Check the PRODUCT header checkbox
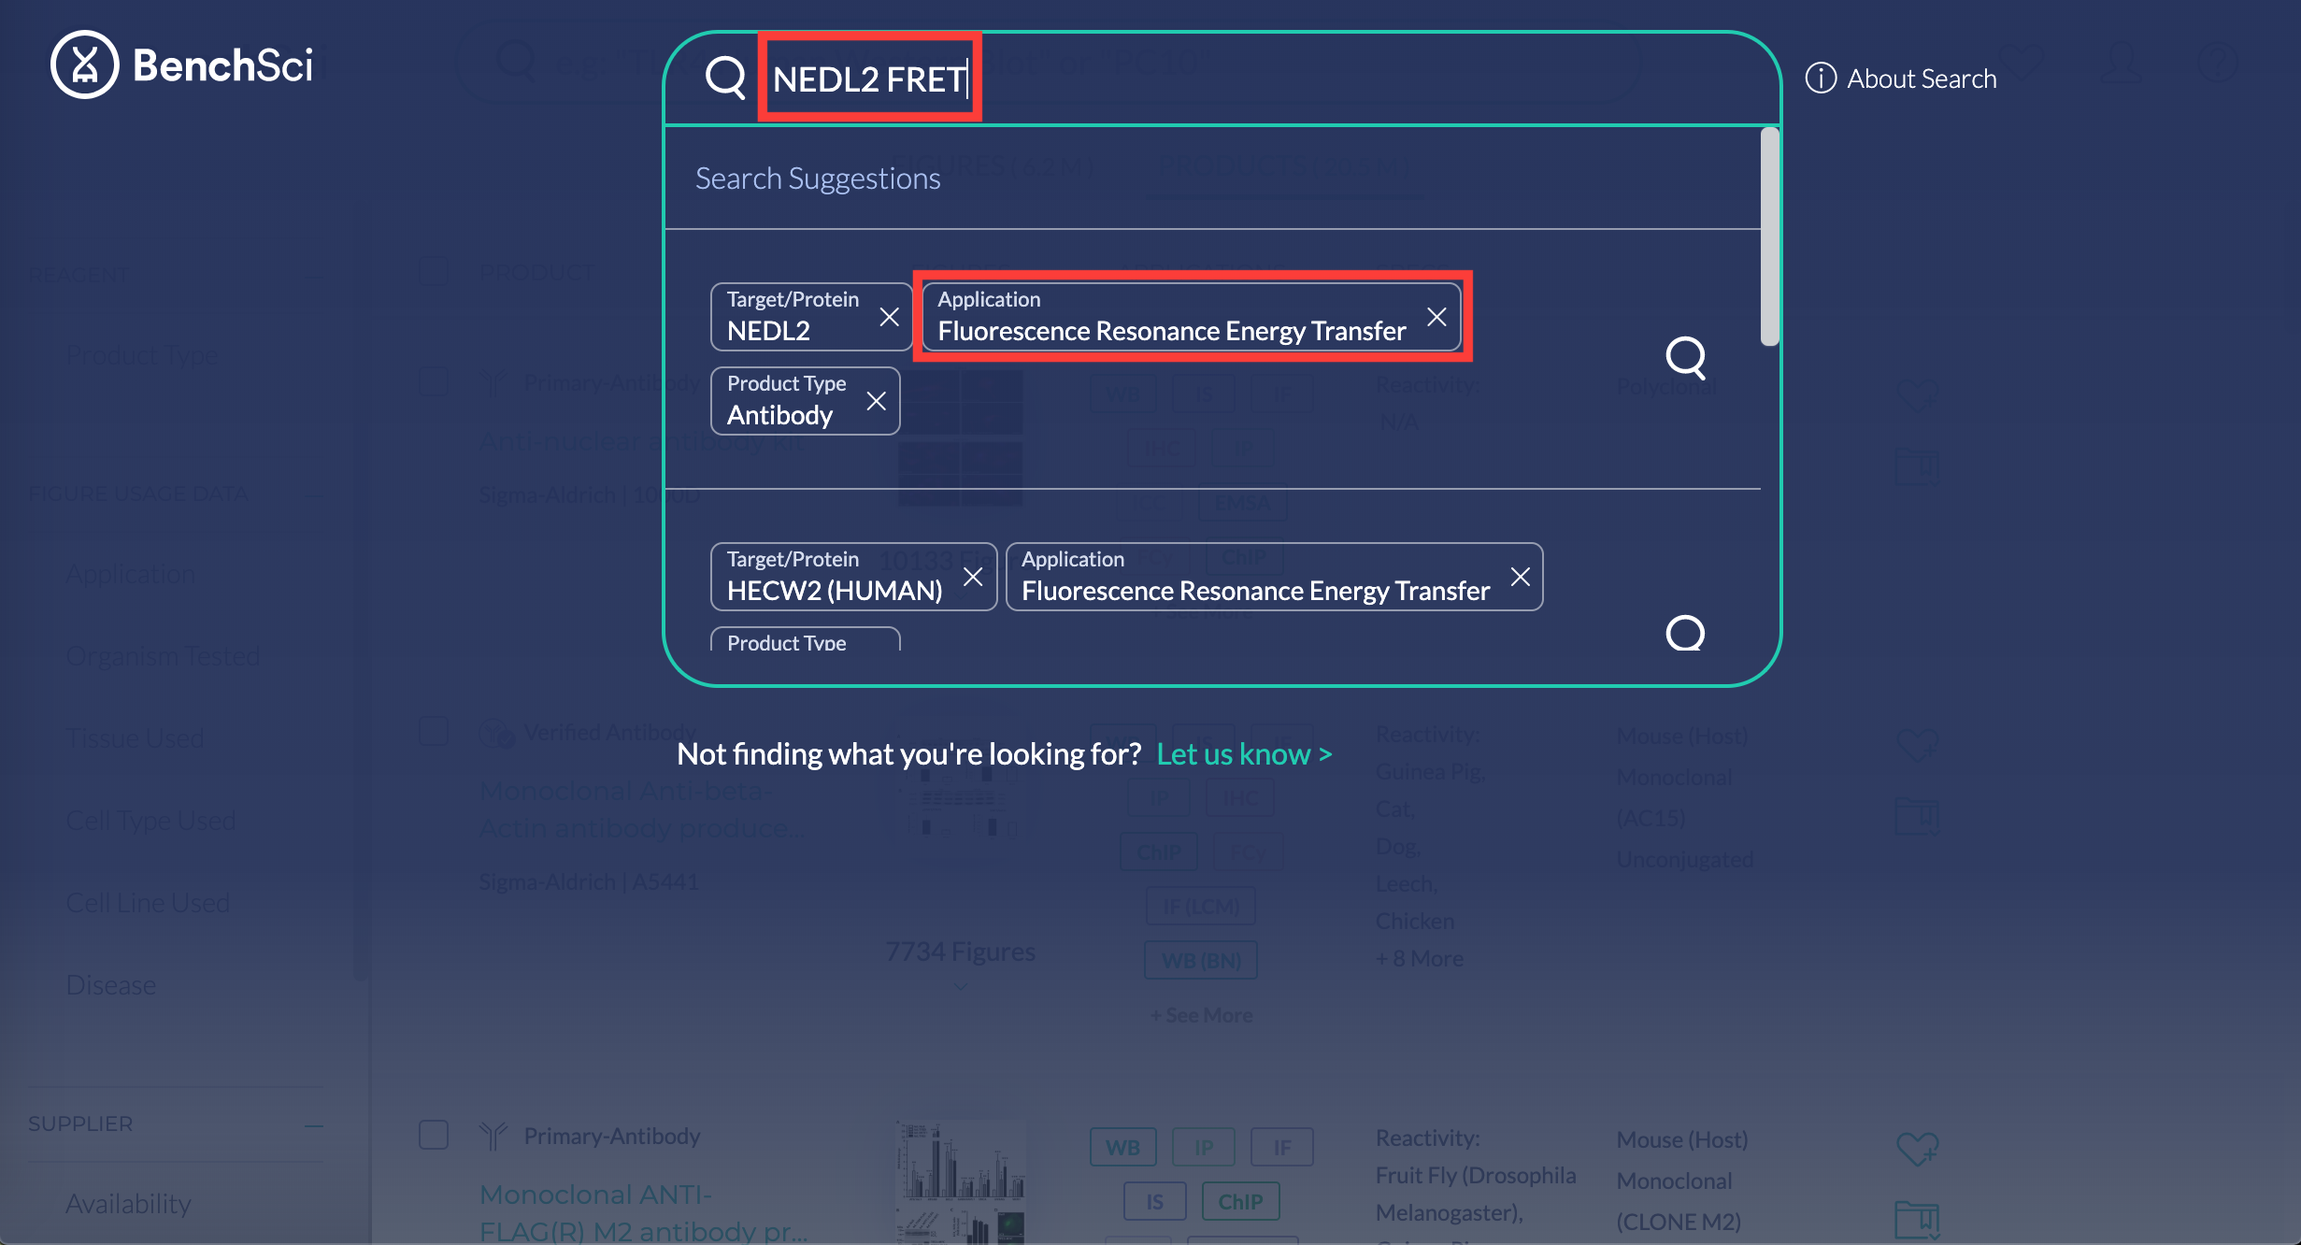 pos(433,272)
